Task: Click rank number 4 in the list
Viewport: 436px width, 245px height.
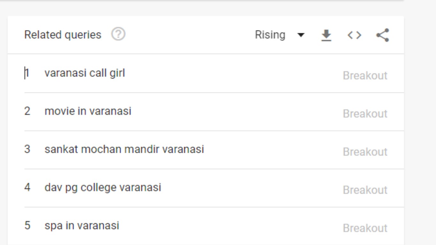Action: pyautogui.click(x=27, y=187)
